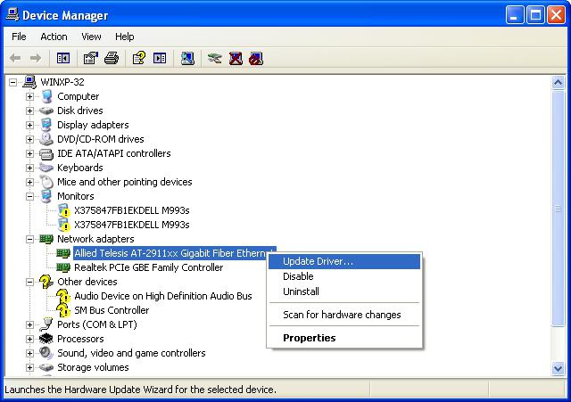Expand the Processors node
Viewport: 571px width, 402px height.
coord(29,339)
